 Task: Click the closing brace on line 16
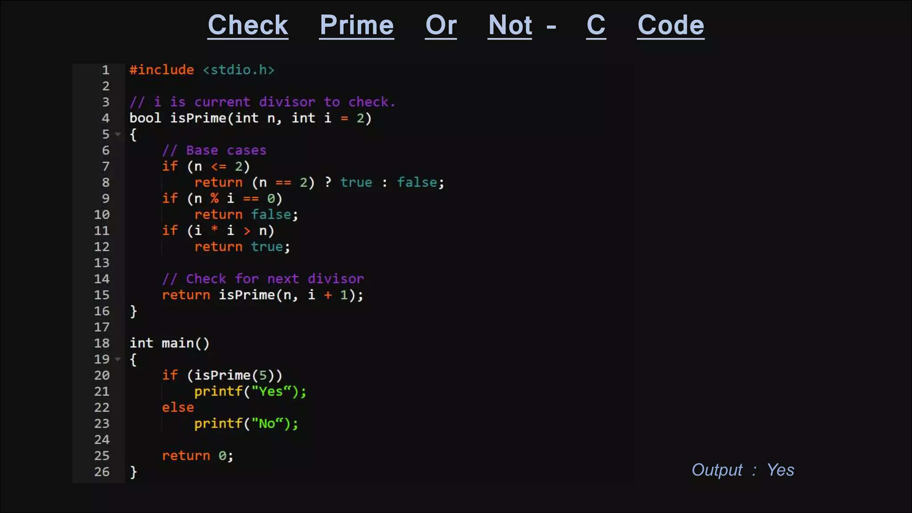(133, 311)
